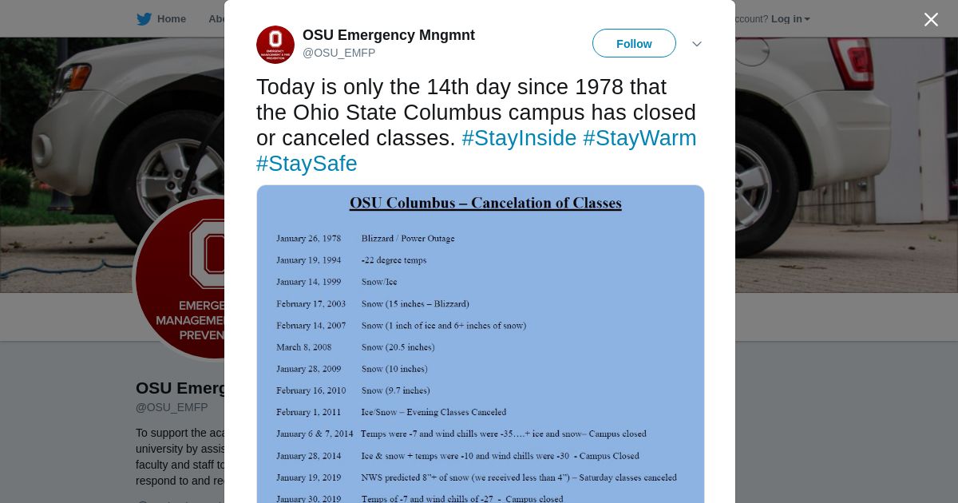This screenshot has width=958, height=503.
Task: Click the Twitter bird logo
Action: click(144, 19)
